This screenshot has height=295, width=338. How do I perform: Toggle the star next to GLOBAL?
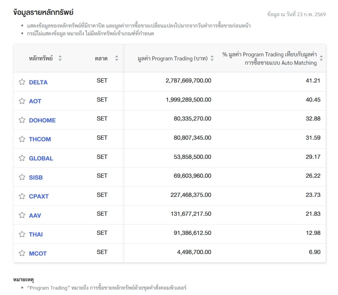(x=22, y=158)
